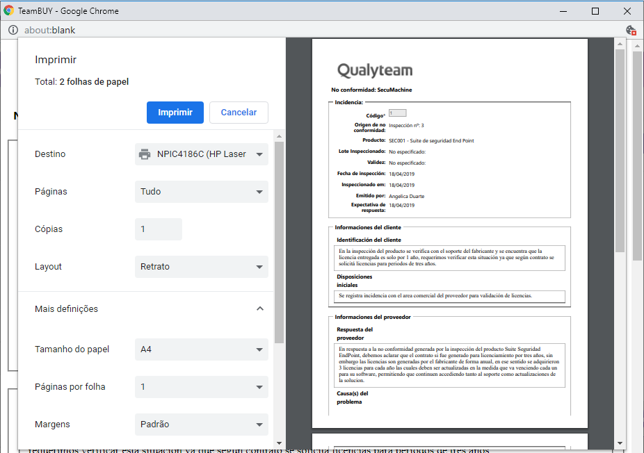This screenshot has height=453, width=644.
Task: Click the Qualyteam logo in preview
Action: pos(375,70)
